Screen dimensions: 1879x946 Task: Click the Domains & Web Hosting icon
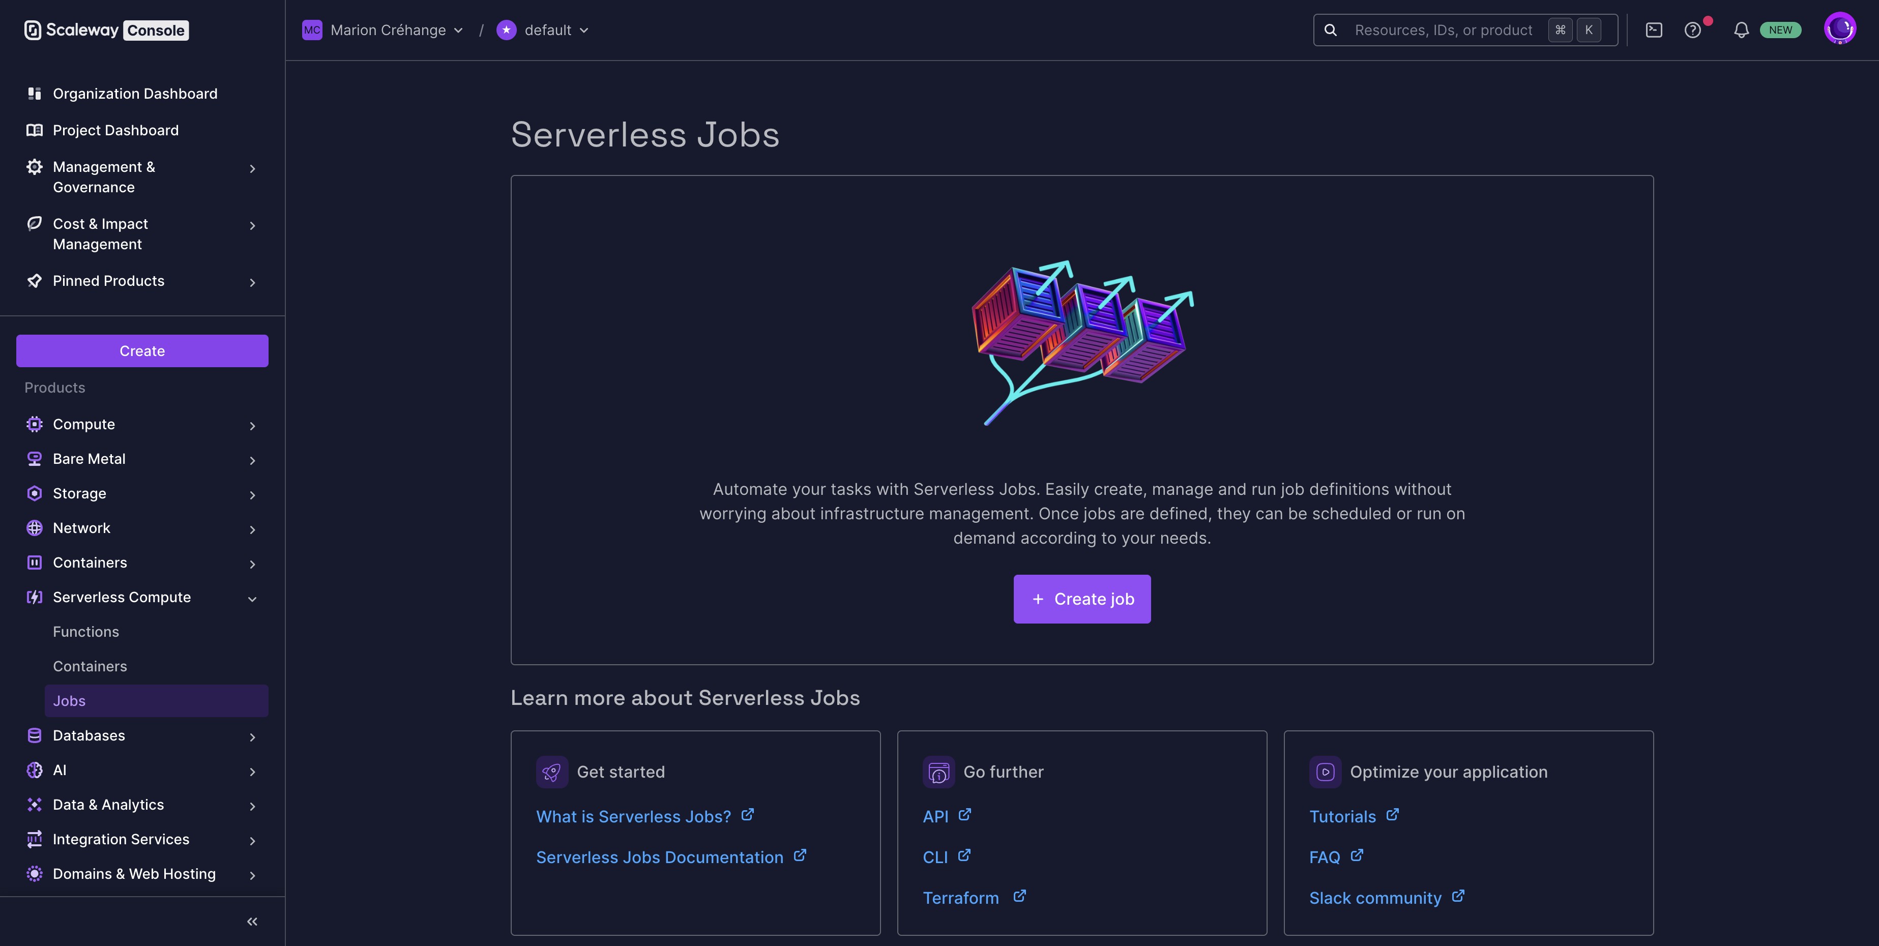tap(34, 874)
